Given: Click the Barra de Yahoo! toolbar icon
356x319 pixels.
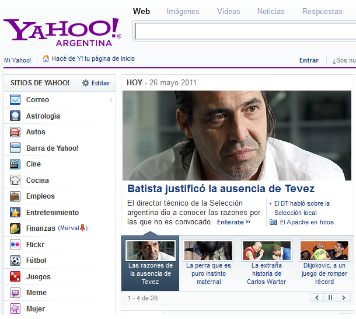Looking at the screenshot, I should pos(15,148).
